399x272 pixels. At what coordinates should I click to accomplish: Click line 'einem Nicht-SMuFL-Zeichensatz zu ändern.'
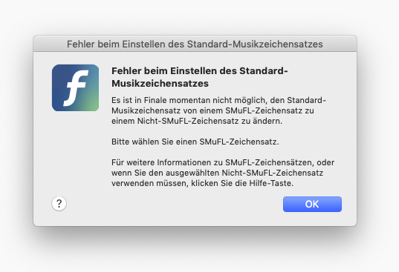tap(197, 121)
